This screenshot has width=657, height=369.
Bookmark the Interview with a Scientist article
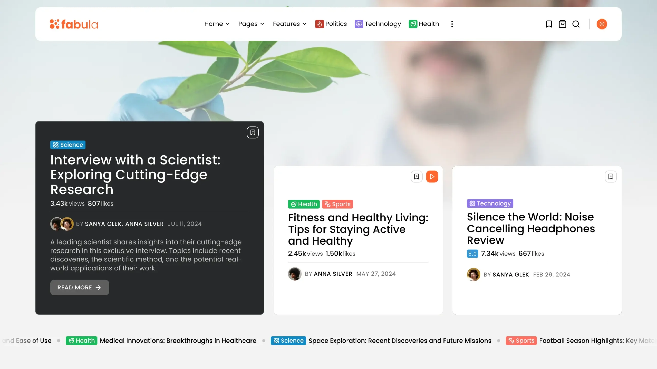tap(253, 132)
